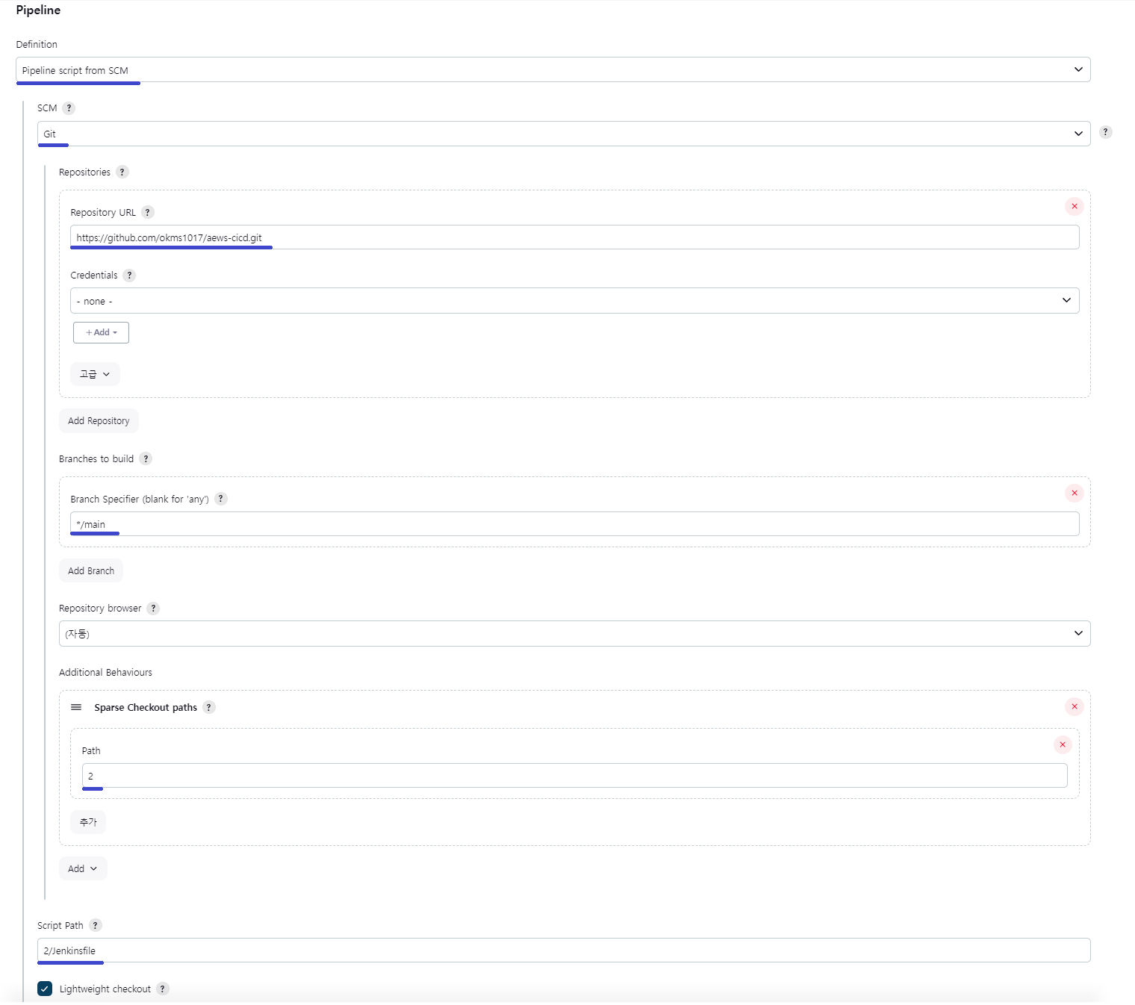This screenshot has width=1135, height=1005.
Task: Expand the 고급 advanced section
Action: pos(95,375)
